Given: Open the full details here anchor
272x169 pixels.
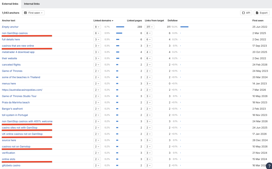Looking at the screenshot, I should tap(11, 39).
